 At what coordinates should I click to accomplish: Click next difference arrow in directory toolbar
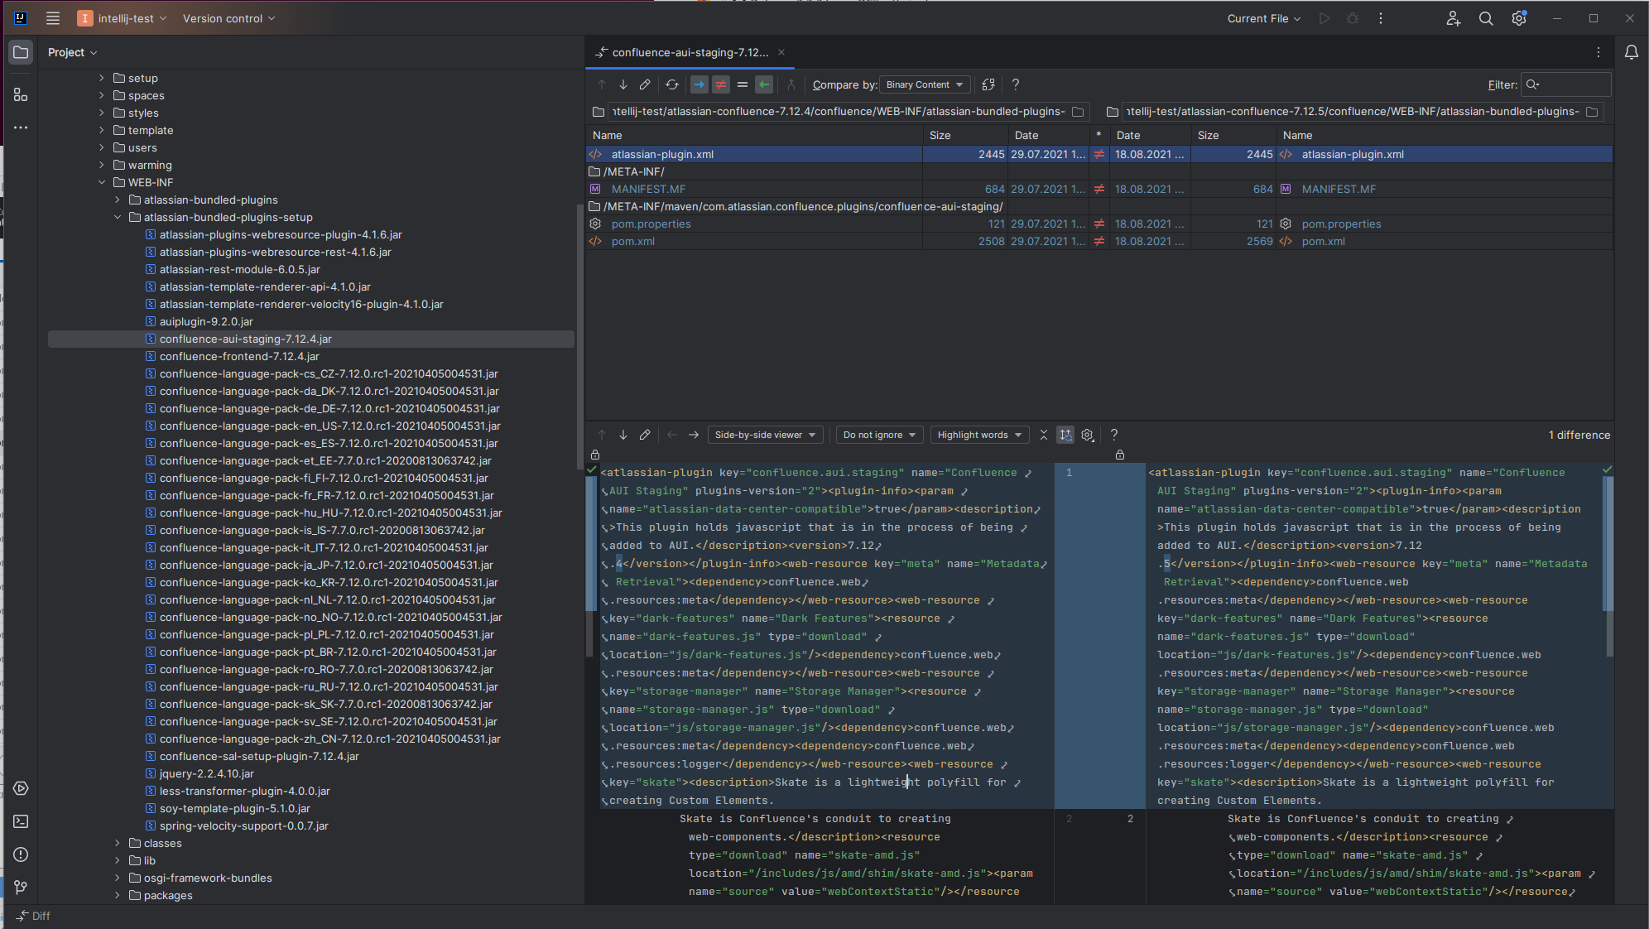coord(623,84)
